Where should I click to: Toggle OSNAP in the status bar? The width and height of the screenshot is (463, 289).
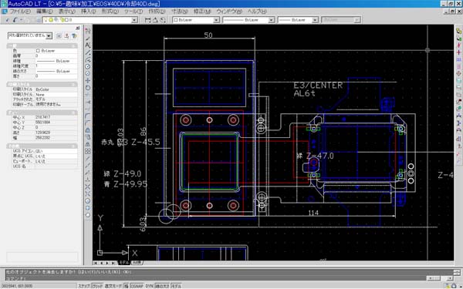pyautogui.click(x=137, y=286)
